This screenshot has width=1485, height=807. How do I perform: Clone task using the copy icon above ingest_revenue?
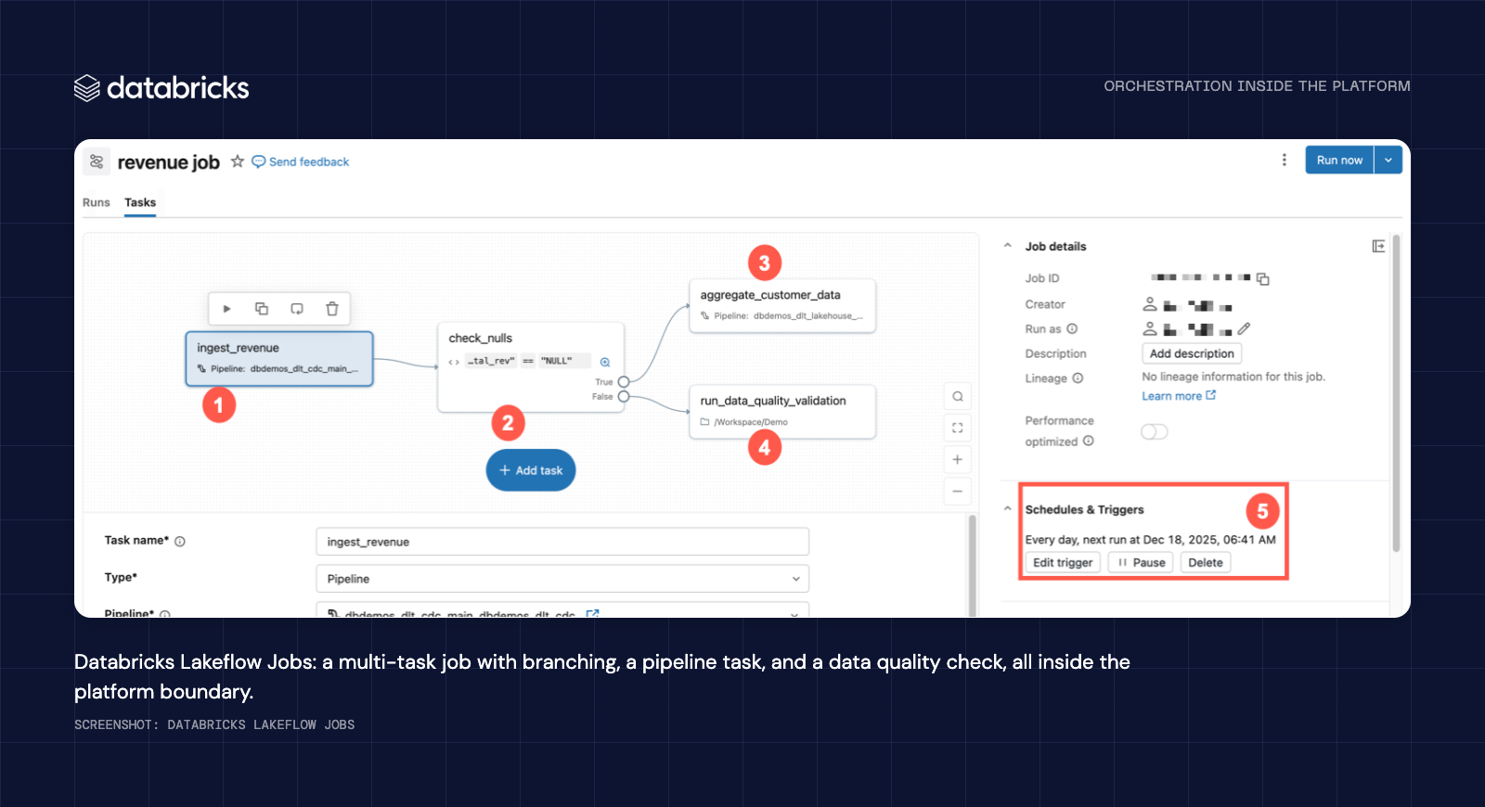(262, 309)
